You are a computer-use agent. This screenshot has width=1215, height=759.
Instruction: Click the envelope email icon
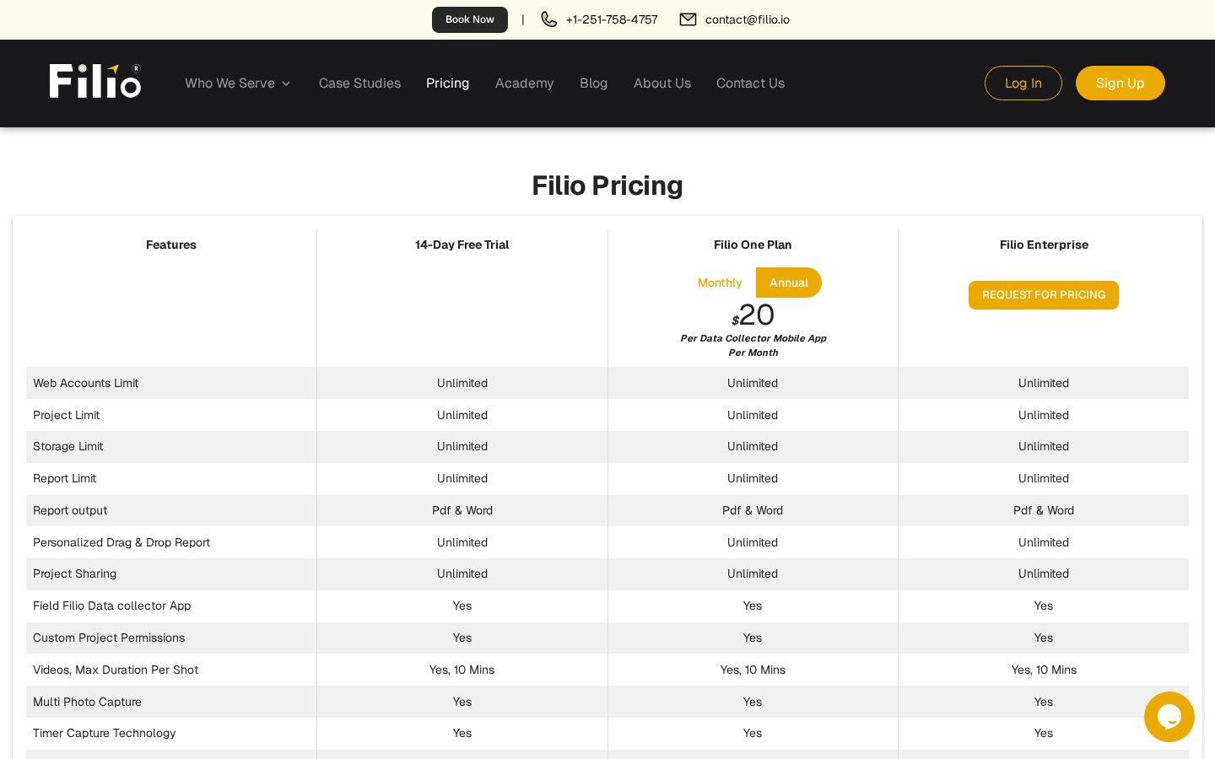[x=688, y=19]
